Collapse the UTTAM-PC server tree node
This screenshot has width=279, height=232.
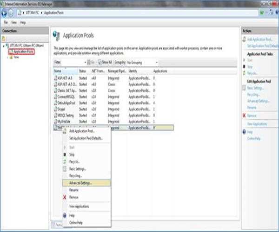4,46
